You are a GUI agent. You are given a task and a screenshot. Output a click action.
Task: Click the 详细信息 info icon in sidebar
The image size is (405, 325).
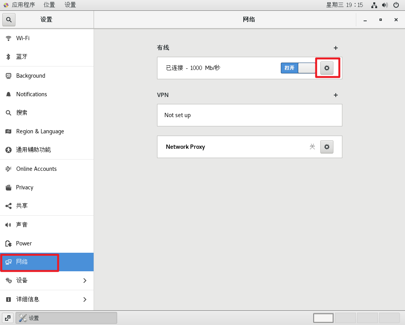coord(9,299)
